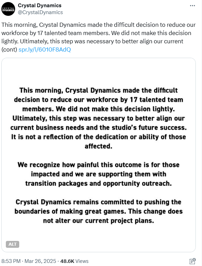Image resolution: width=202 pixels, height=266 pixels.
Task: Click the Mar 26, 2025 date
Action: (x=40, y=261)
